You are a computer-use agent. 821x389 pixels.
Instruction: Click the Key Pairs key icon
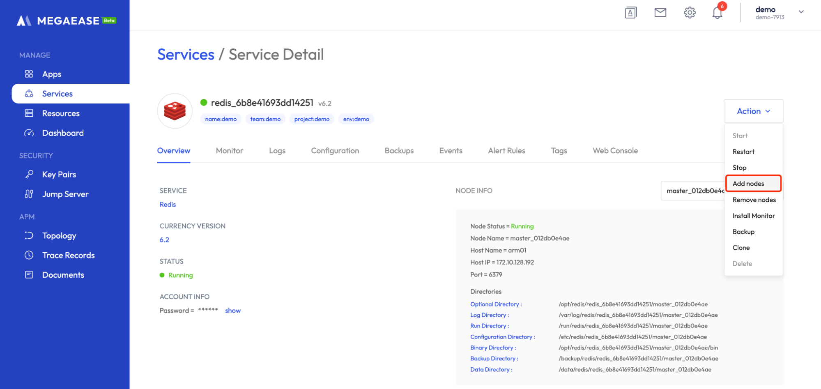[29, 175]
